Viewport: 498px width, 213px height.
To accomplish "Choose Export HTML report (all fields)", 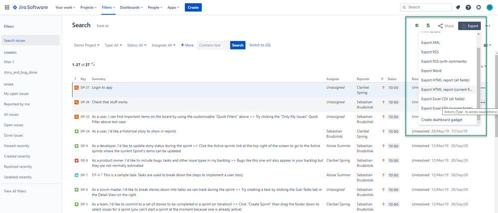I will (x=447, y=80).
